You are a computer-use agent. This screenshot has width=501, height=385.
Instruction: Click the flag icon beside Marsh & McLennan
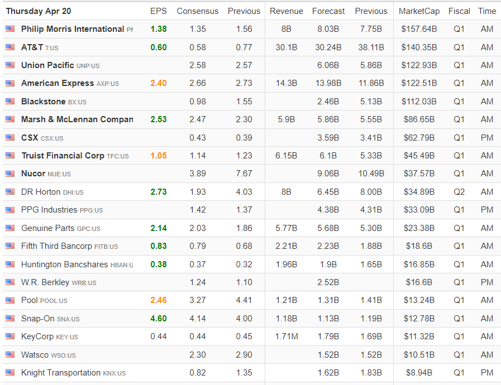coord(10,119)
